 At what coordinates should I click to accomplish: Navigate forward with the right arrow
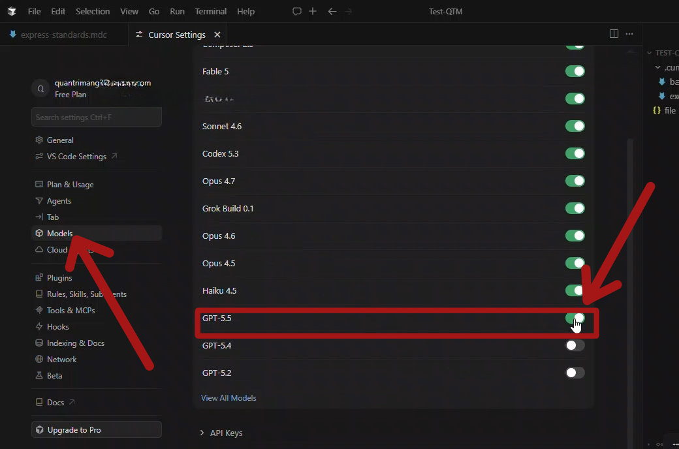point(349,11)
